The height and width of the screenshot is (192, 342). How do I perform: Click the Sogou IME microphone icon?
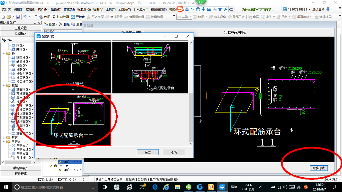click(x=203, y=9)
